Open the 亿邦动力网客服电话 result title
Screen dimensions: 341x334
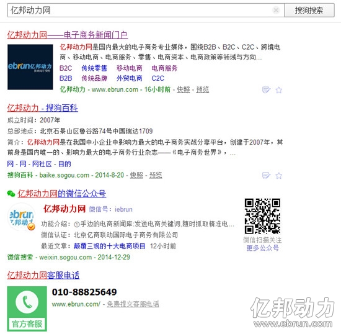pyautogui.click(x=43, y=276)
